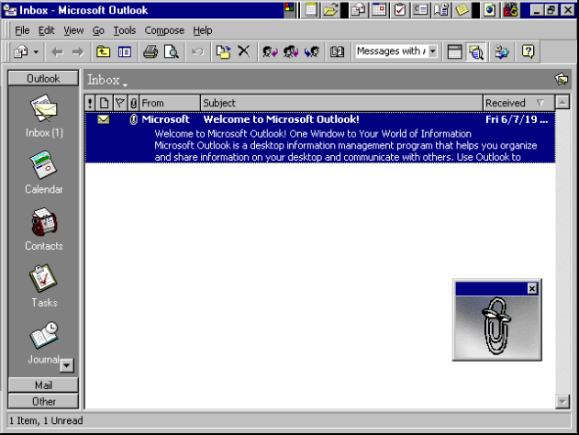Open the View menu
Screen dimensions: 579x435
pos(73,30)
